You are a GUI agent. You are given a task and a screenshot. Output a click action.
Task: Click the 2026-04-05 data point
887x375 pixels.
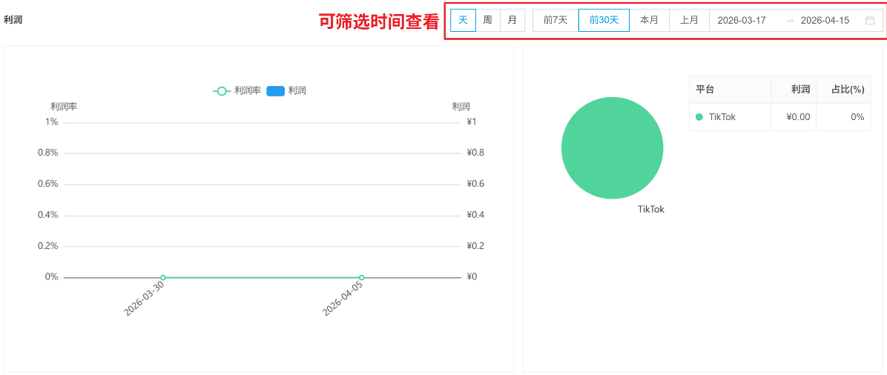pyautogui.click(x=361, y=278)
